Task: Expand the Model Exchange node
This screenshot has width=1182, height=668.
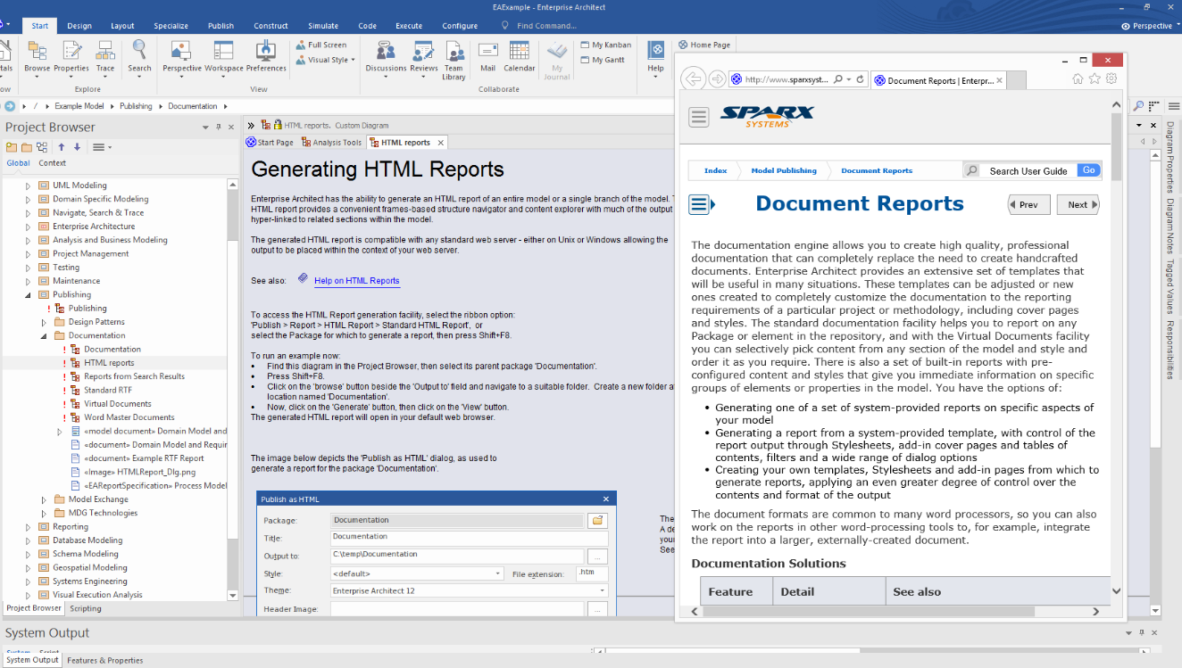Action: pyautogui.click(x=44, y=499)
